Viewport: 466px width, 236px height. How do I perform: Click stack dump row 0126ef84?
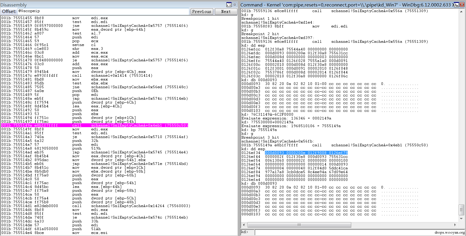(x=295, y=172)
